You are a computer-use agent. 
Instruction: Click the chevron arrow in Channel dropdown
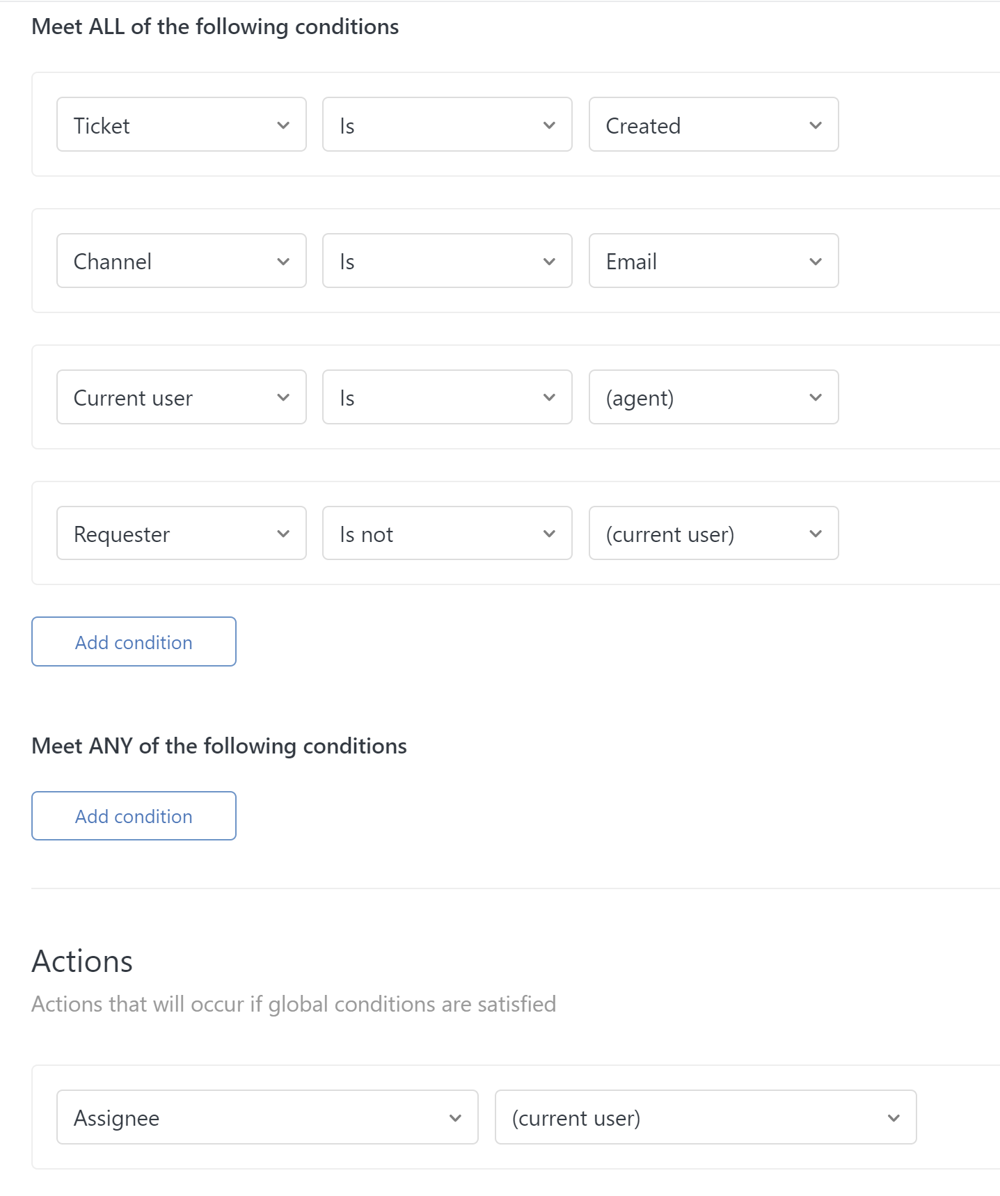(283, 262)
